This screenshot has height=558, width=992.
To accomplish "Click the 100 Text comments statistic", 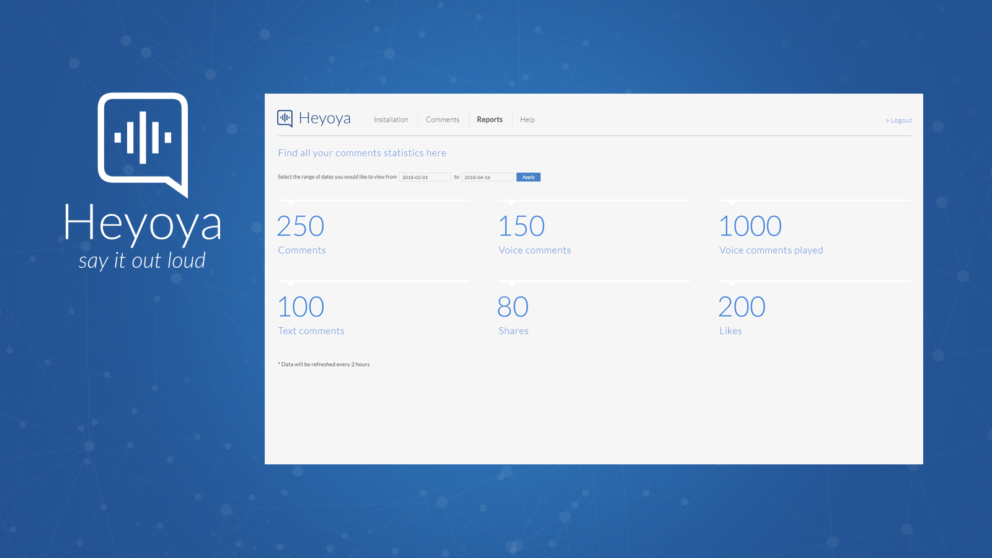I will click(311, 314).
